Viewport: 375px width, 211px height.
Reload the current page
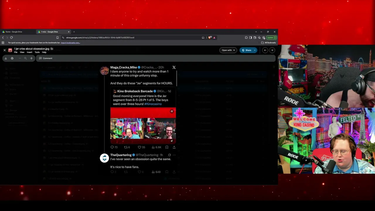pos(11,38)
